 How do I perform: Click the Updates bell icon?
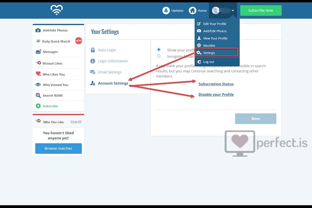point(166,10)
